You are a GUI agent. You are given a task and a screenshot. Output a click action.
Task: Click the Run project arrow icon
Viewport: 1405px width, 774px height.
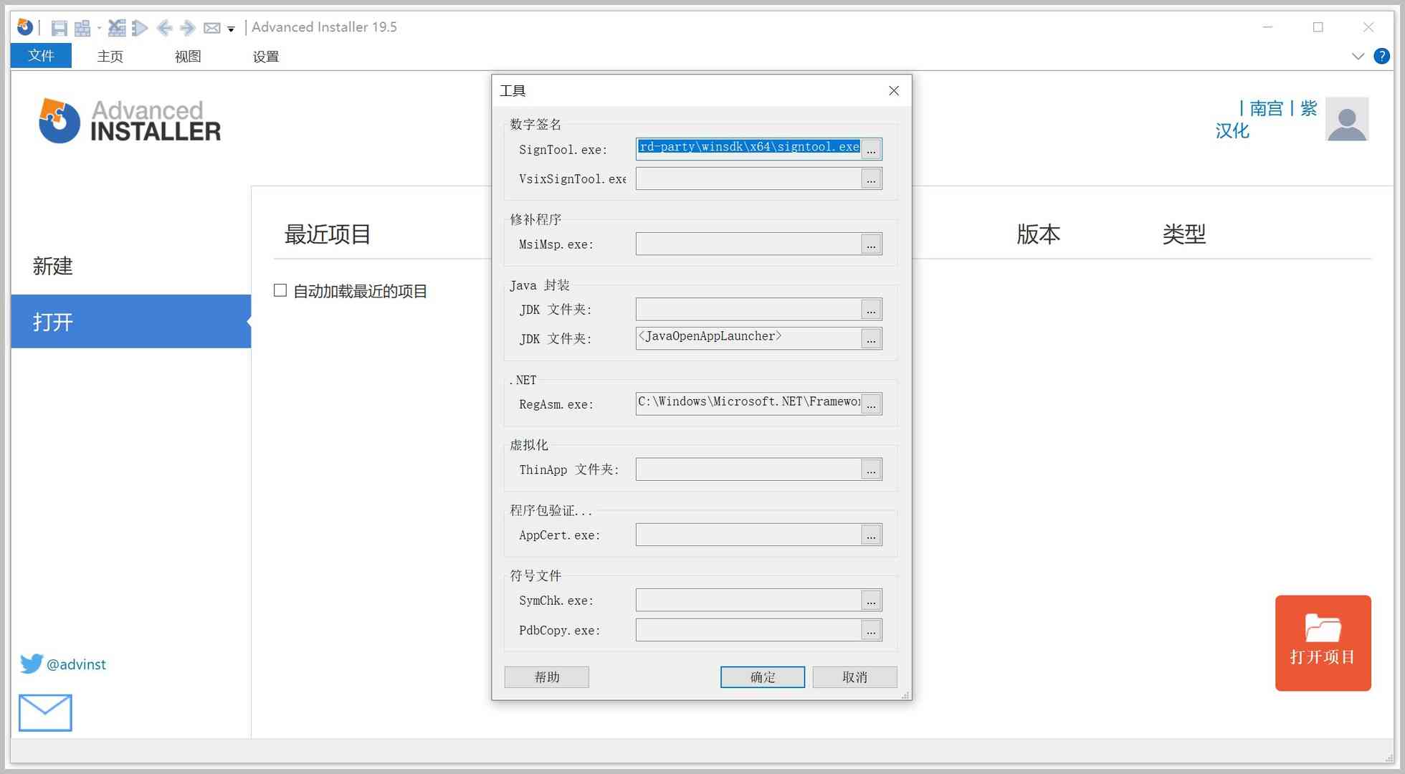[x=140, y=28]
